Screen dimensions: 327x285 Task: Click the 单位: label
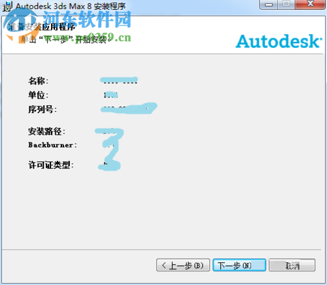(39, 95)
